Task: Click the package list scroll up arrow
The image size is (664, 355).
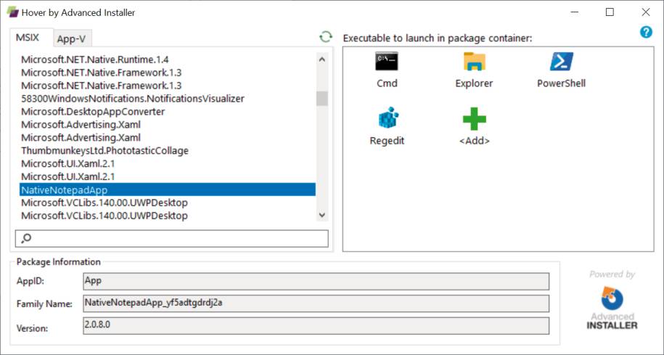Action: pyautogui.click(x=321, y=60)
